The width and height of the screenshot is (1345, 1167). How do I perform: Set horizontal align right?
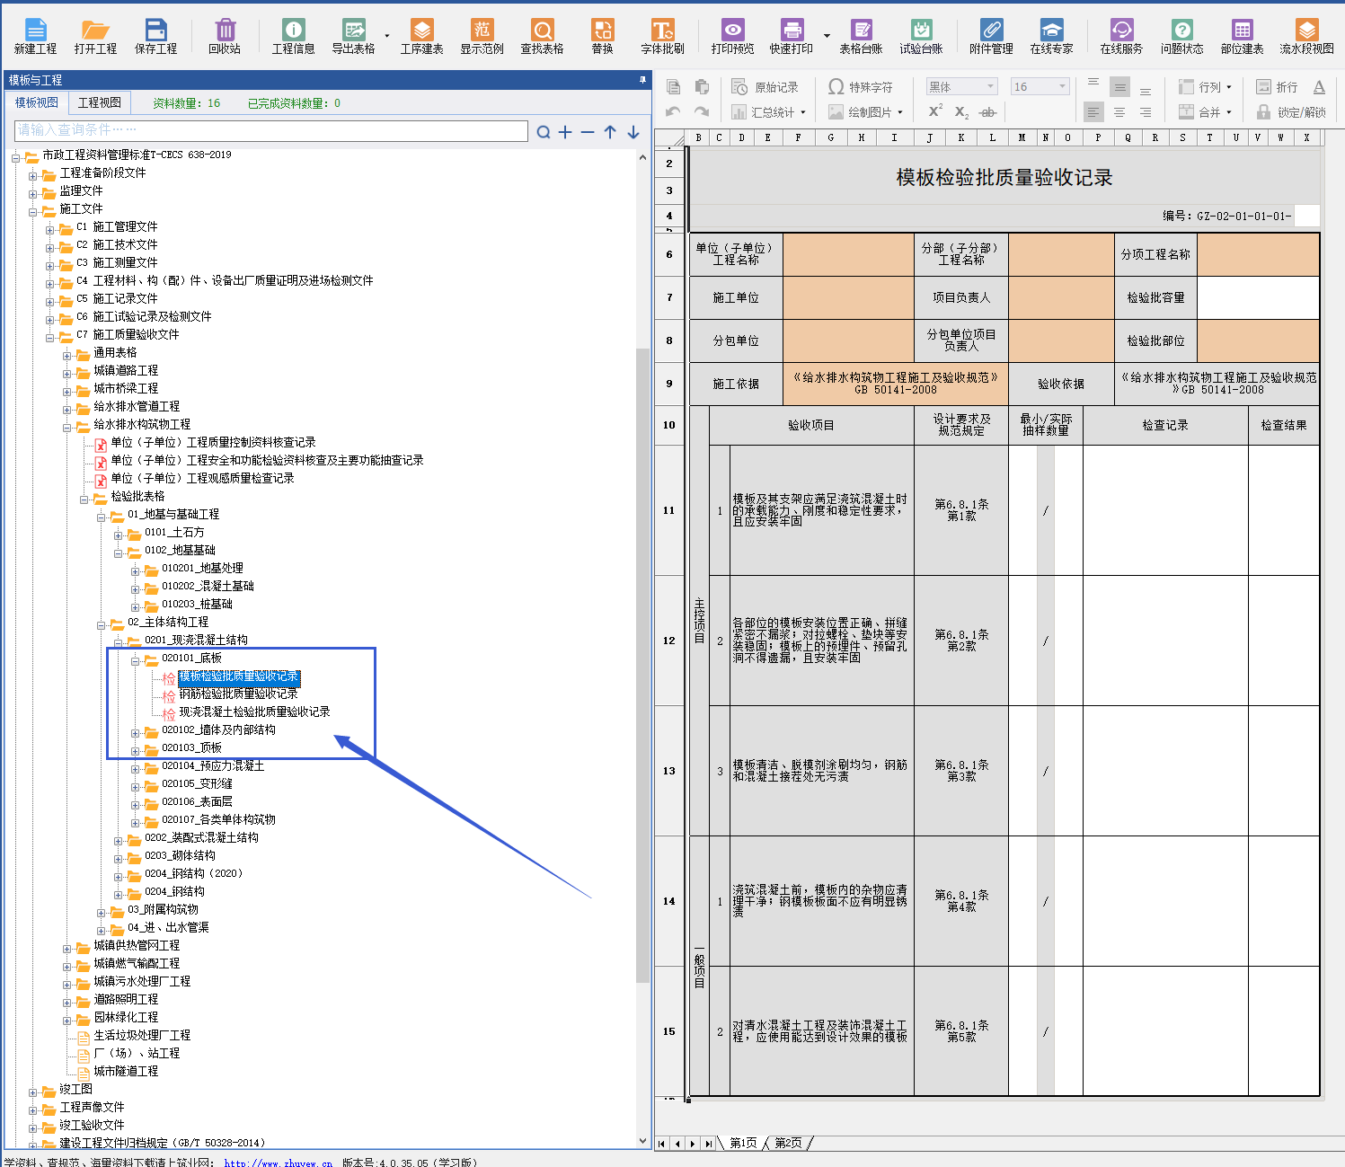tap(1146, 112)
